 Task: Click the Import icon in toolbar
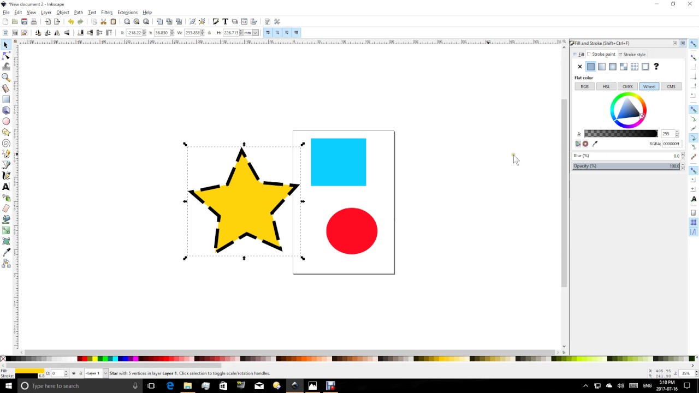(x=48, y=22)
